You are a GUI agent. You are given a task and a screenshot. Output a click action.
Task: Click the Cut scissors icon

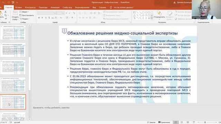tap(6, 12)
